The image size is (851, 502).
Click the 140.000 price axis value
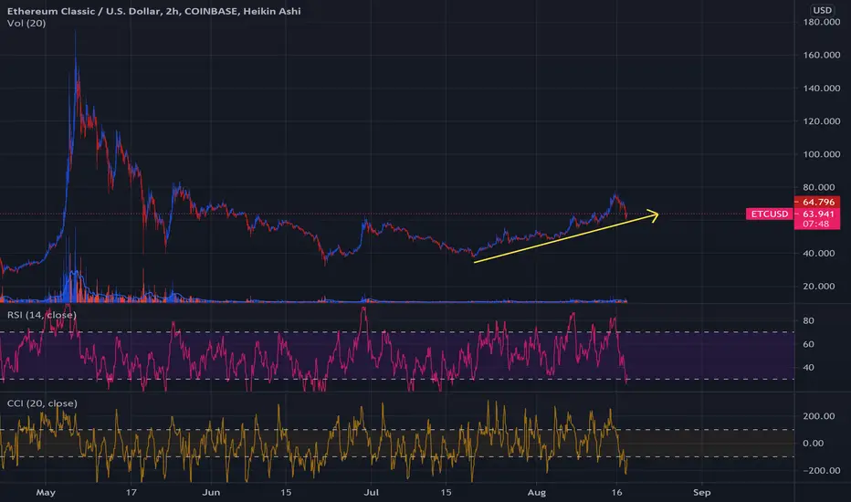click(x=822, y=88)
